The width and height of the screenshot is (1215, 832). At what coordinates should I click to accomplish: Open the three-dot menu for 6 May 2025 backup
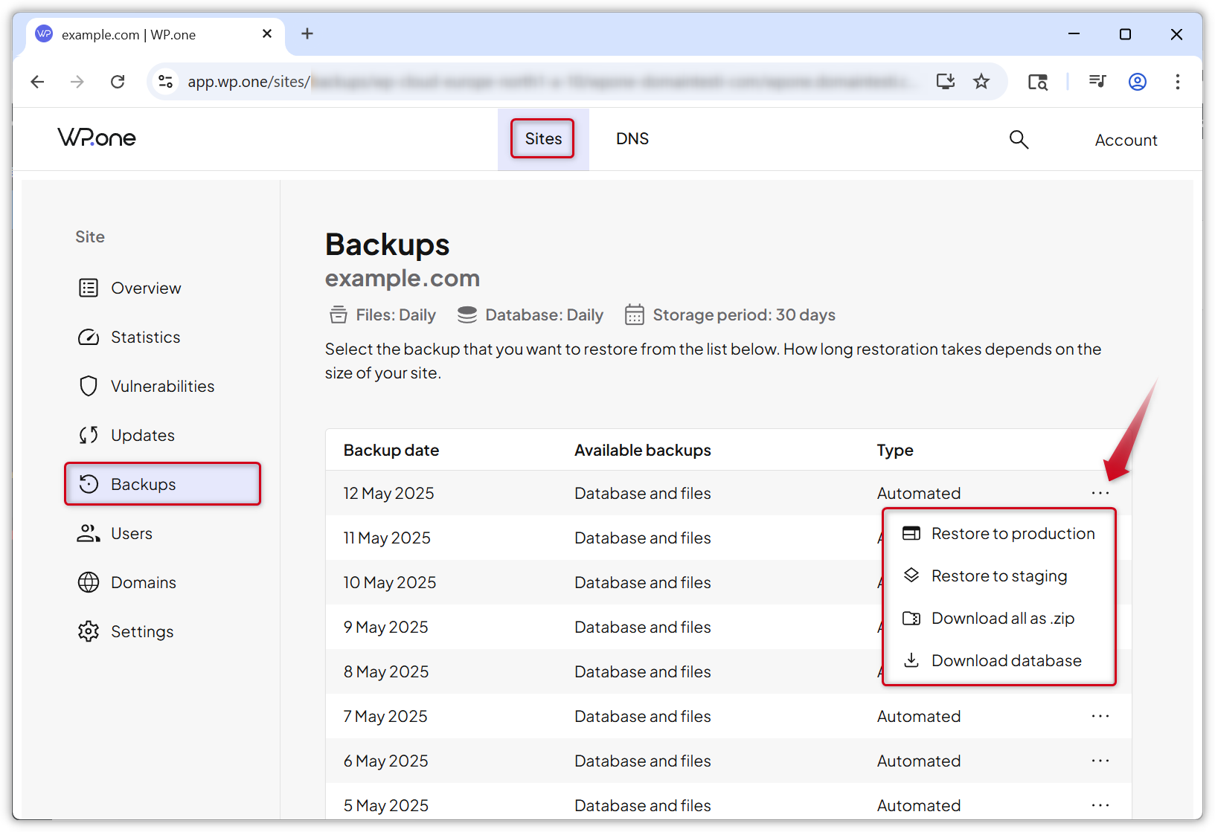(1100, 761)
